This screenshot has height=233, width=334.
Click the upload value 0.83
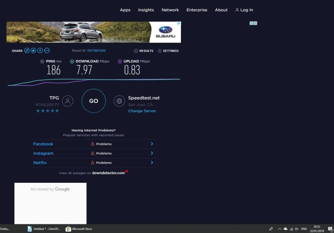[132, 70]
